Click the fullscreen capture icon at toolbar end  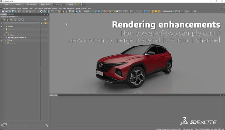[195, 12]
